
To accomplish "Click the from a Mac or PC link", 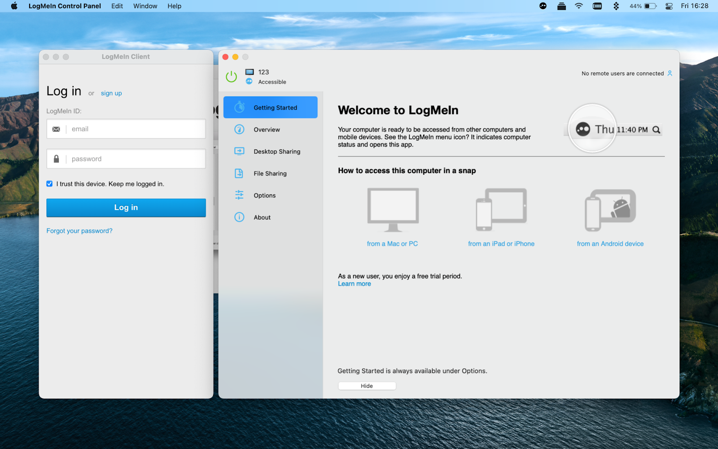I will pyautogui.click(x=392, y=243).
